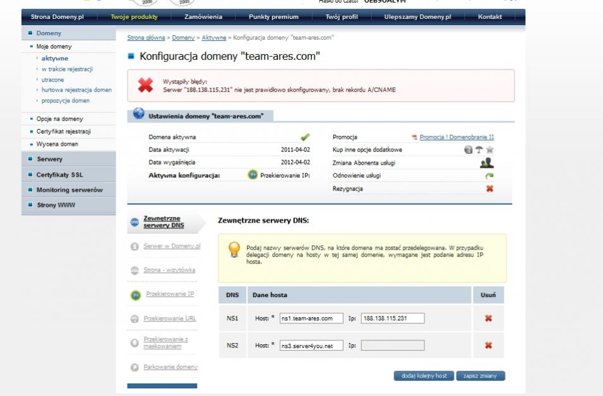603x396 pixels.
Task: Expand the Monitoring serwerów section
Action: (x=69, y=190)
